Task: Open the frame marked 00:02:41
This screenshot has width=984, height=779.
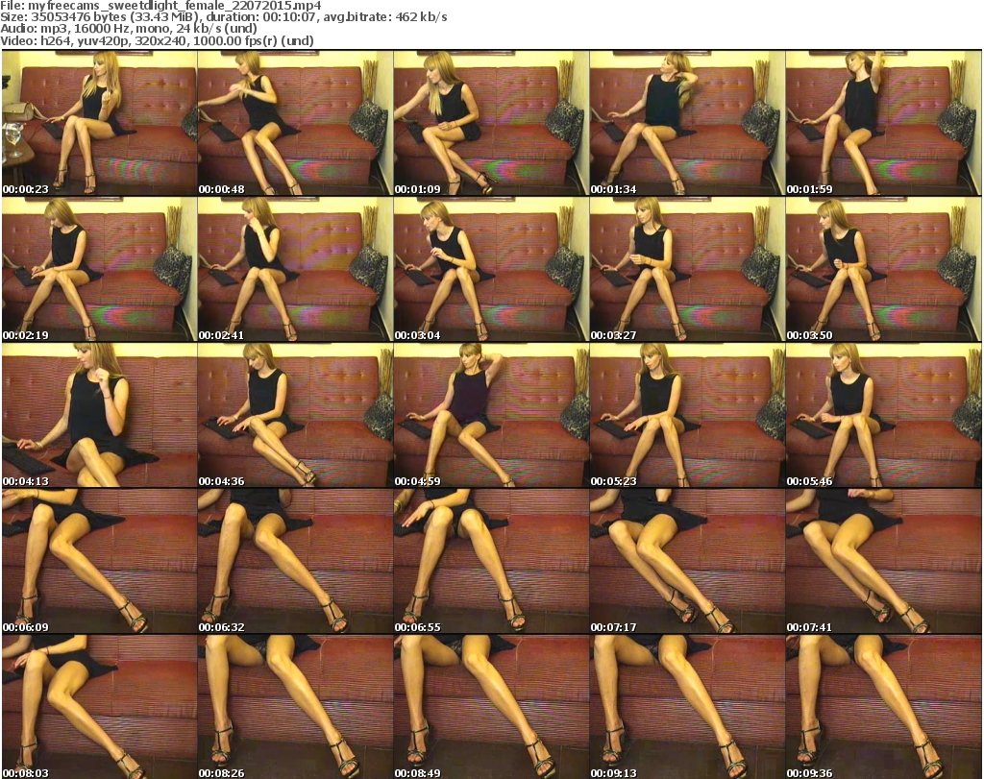Action: [x=295, y=269]
